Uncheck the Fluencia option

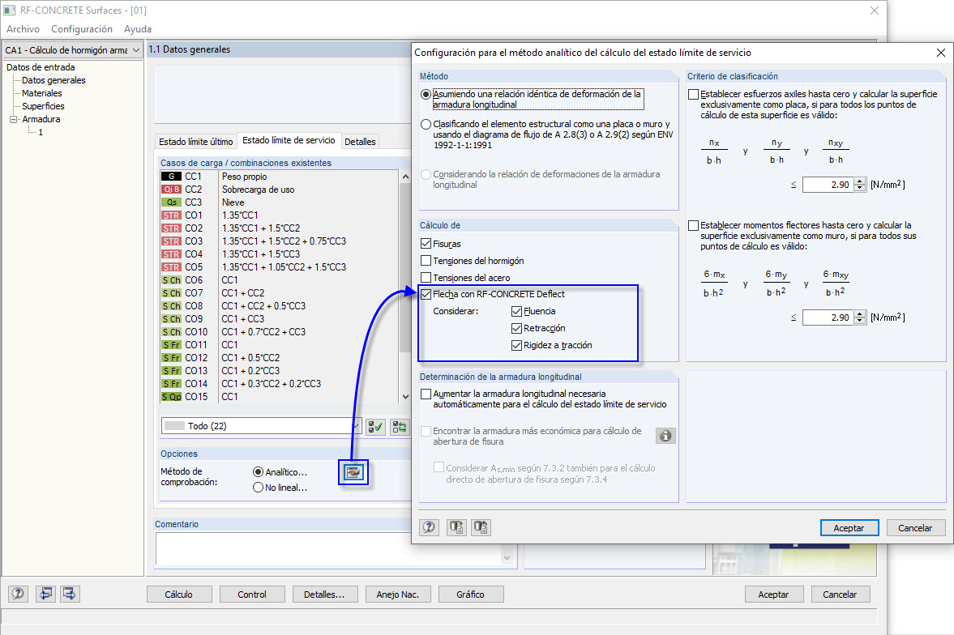tap(516, 311)
